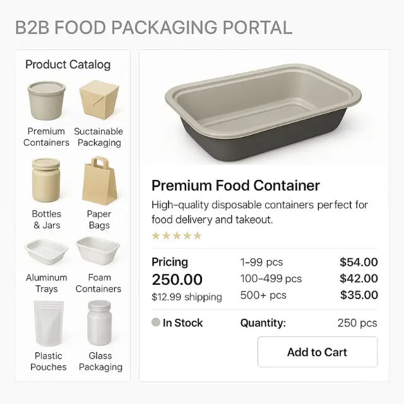
Task: Open the Sustainable Packaging box icon
Action: coord(98,100)
